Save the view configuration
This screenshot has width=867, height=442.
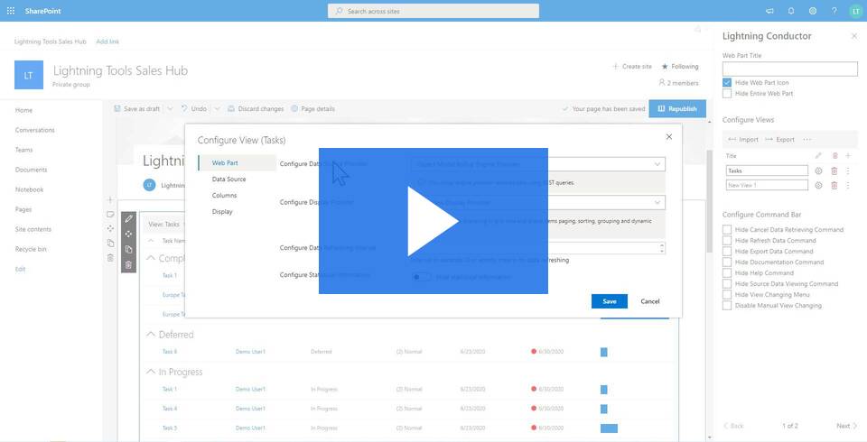coord(610,301)
